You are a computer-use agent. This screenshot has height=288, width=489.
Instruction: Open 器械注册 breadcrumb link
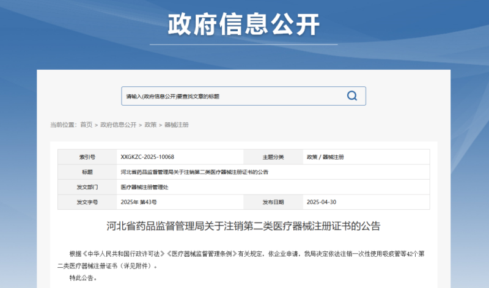(177, 125)
